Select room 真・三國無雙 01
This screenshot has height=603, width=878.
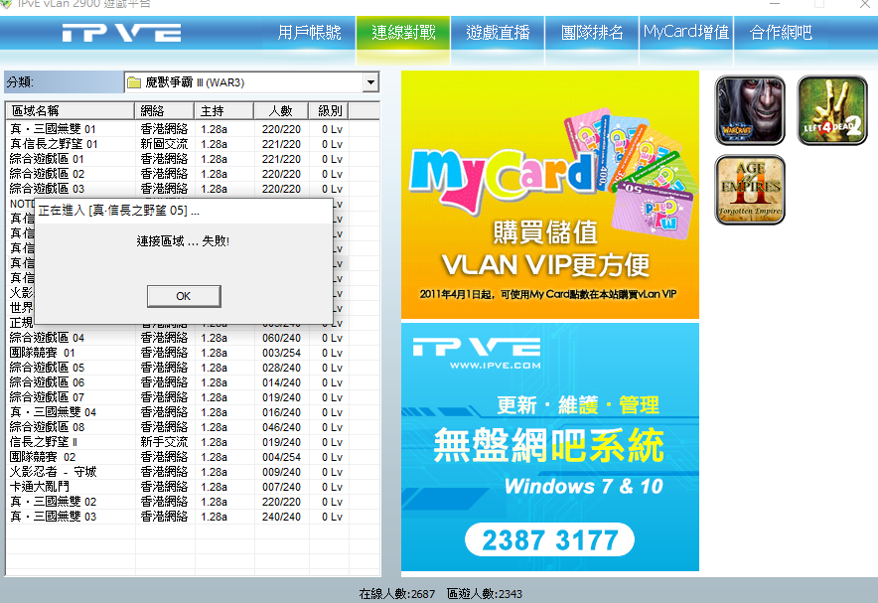[54, 129]
